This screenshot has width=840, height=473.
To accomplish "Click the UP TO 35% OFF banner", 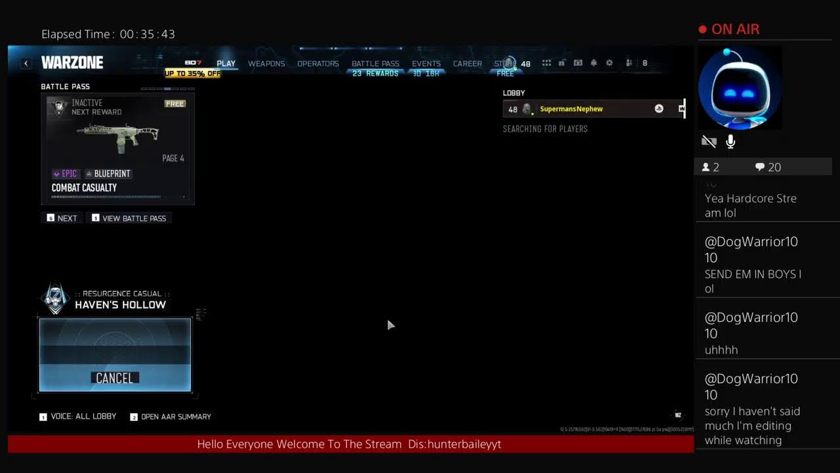I will coord(193,74).
